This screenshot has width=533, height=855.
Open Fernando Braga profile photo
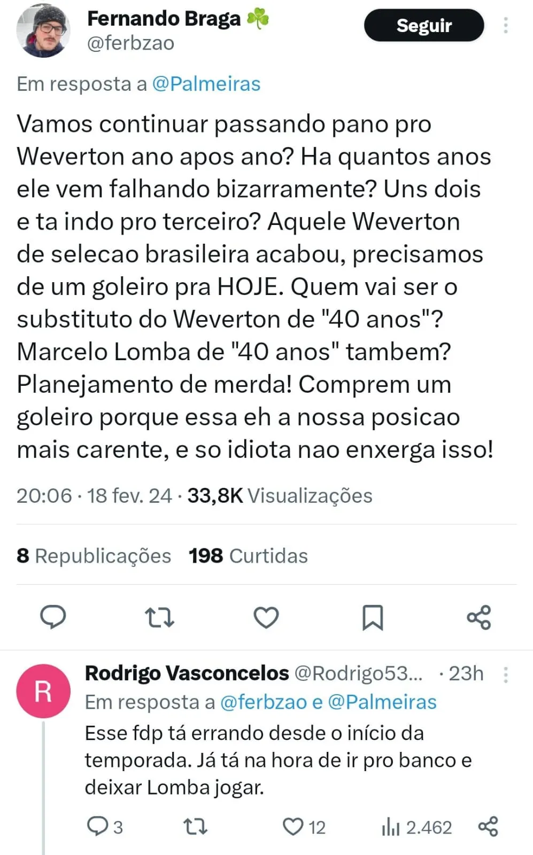coord(43,30)
